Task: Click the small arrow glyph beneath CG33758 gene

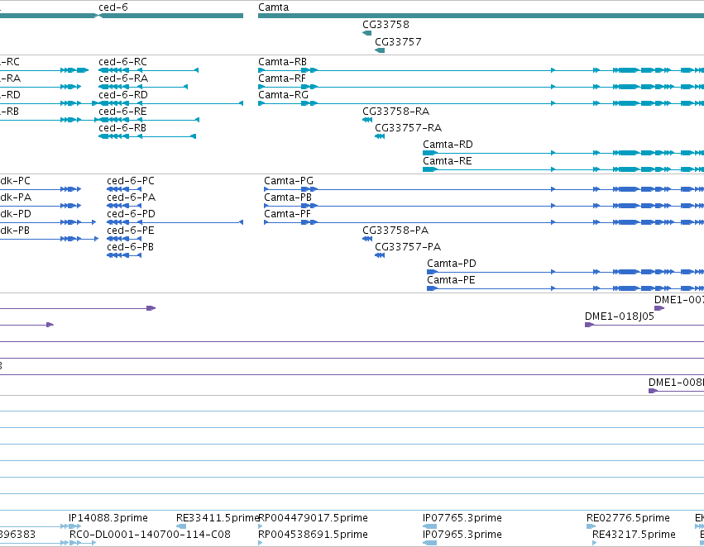Action: click(366, 33)
